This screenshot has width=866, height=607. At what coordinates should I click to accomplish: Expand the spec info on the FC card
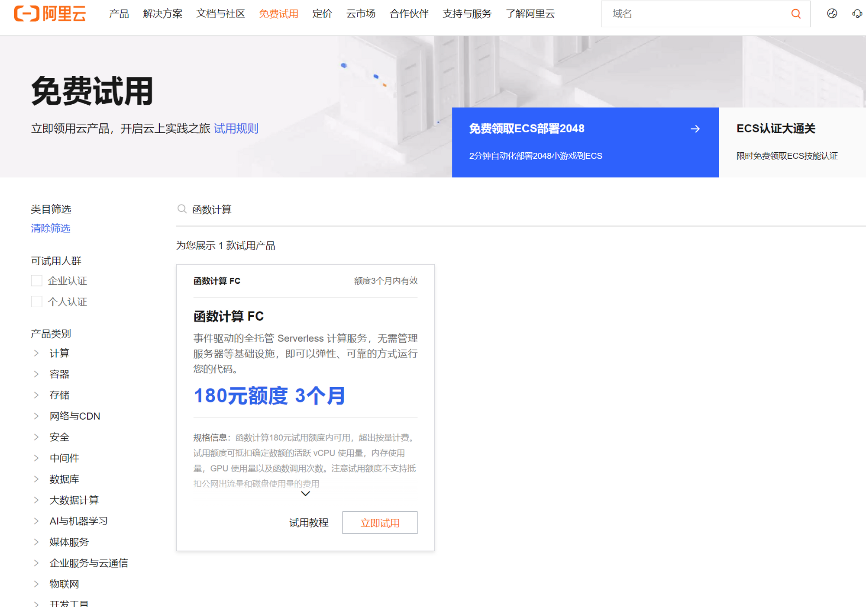click(305, 493)
